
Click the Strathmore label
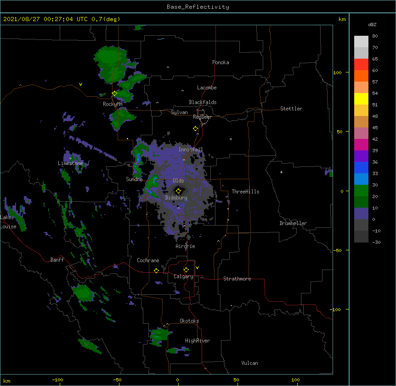[237, 279]
